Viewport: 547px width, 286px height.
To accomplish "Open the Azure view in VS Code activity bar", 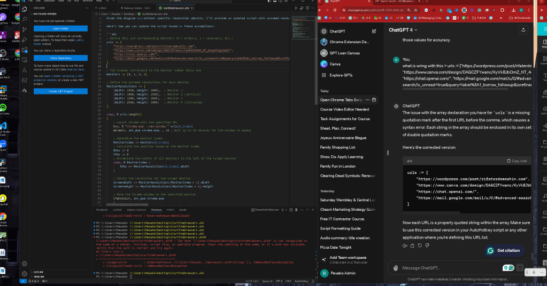I will click(25, 90).
